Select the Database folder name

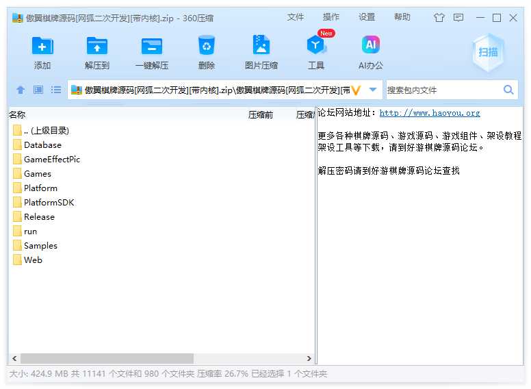pos(42,145)
